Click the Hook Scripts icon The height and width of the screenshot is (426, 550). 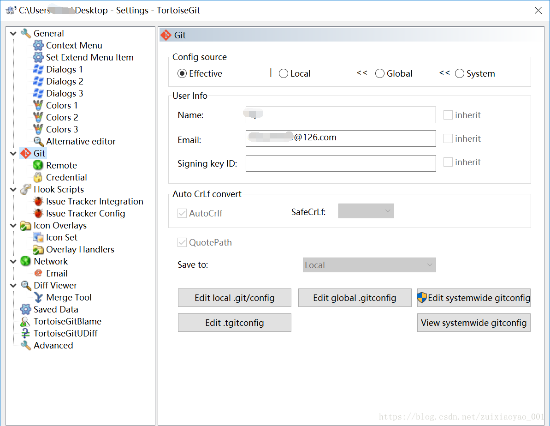click(26, 189)
